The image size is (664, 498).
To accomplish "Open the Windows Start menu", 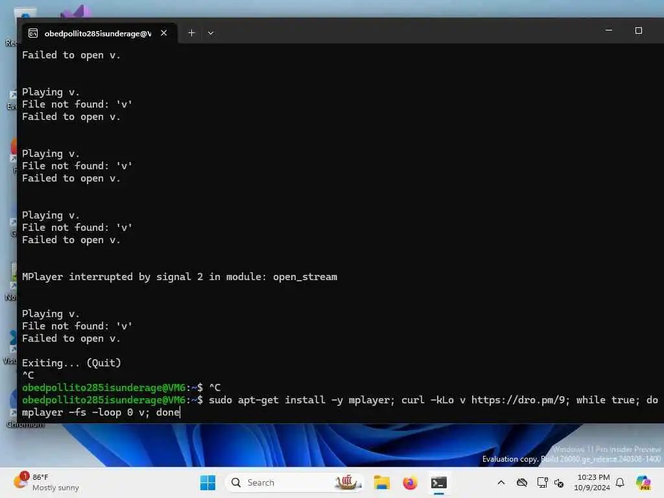I will pos(207,482).
